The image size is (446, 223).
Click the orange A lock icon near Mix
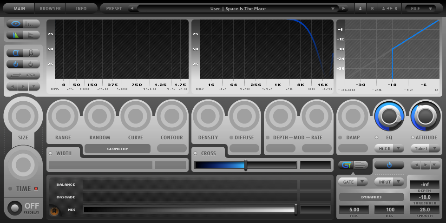[x=54, y=211]
